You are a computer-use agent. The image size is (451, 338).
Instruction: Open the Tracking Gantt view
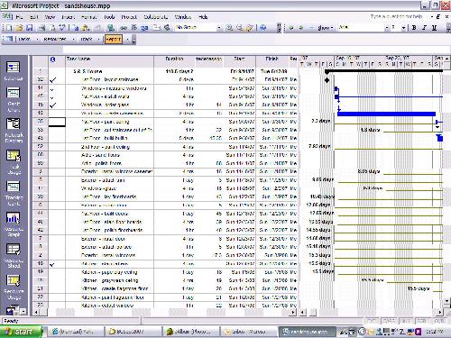coord(14,194)
